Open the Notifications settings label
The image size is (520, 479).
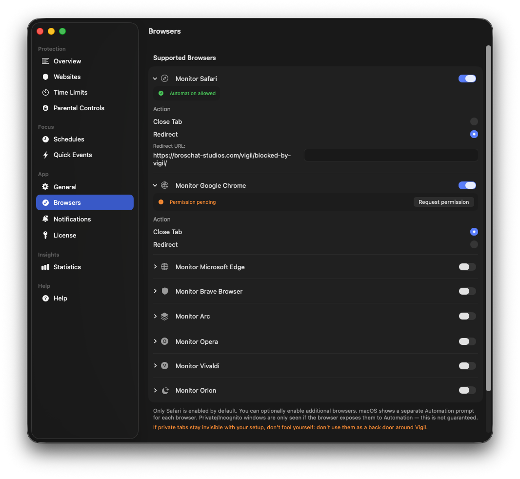(72, 219)
